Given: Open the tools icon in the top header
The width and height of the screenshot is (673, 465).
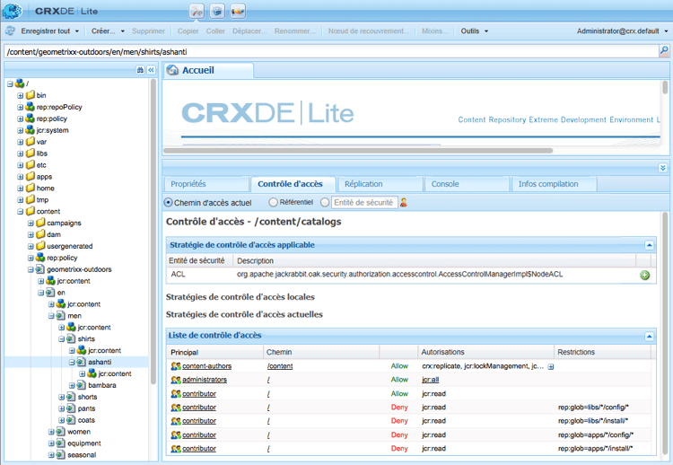Looking at the screenshot, I should pyautogui.click(x=197, y=11).
